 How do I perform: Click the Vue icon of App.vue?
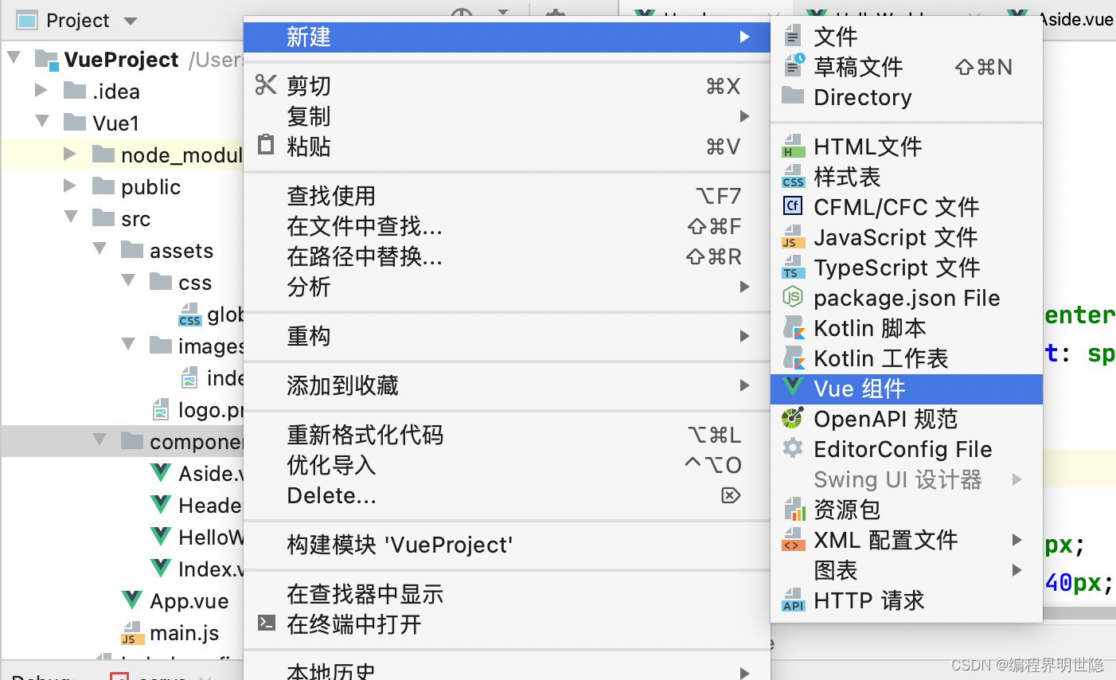pos(132,600)
